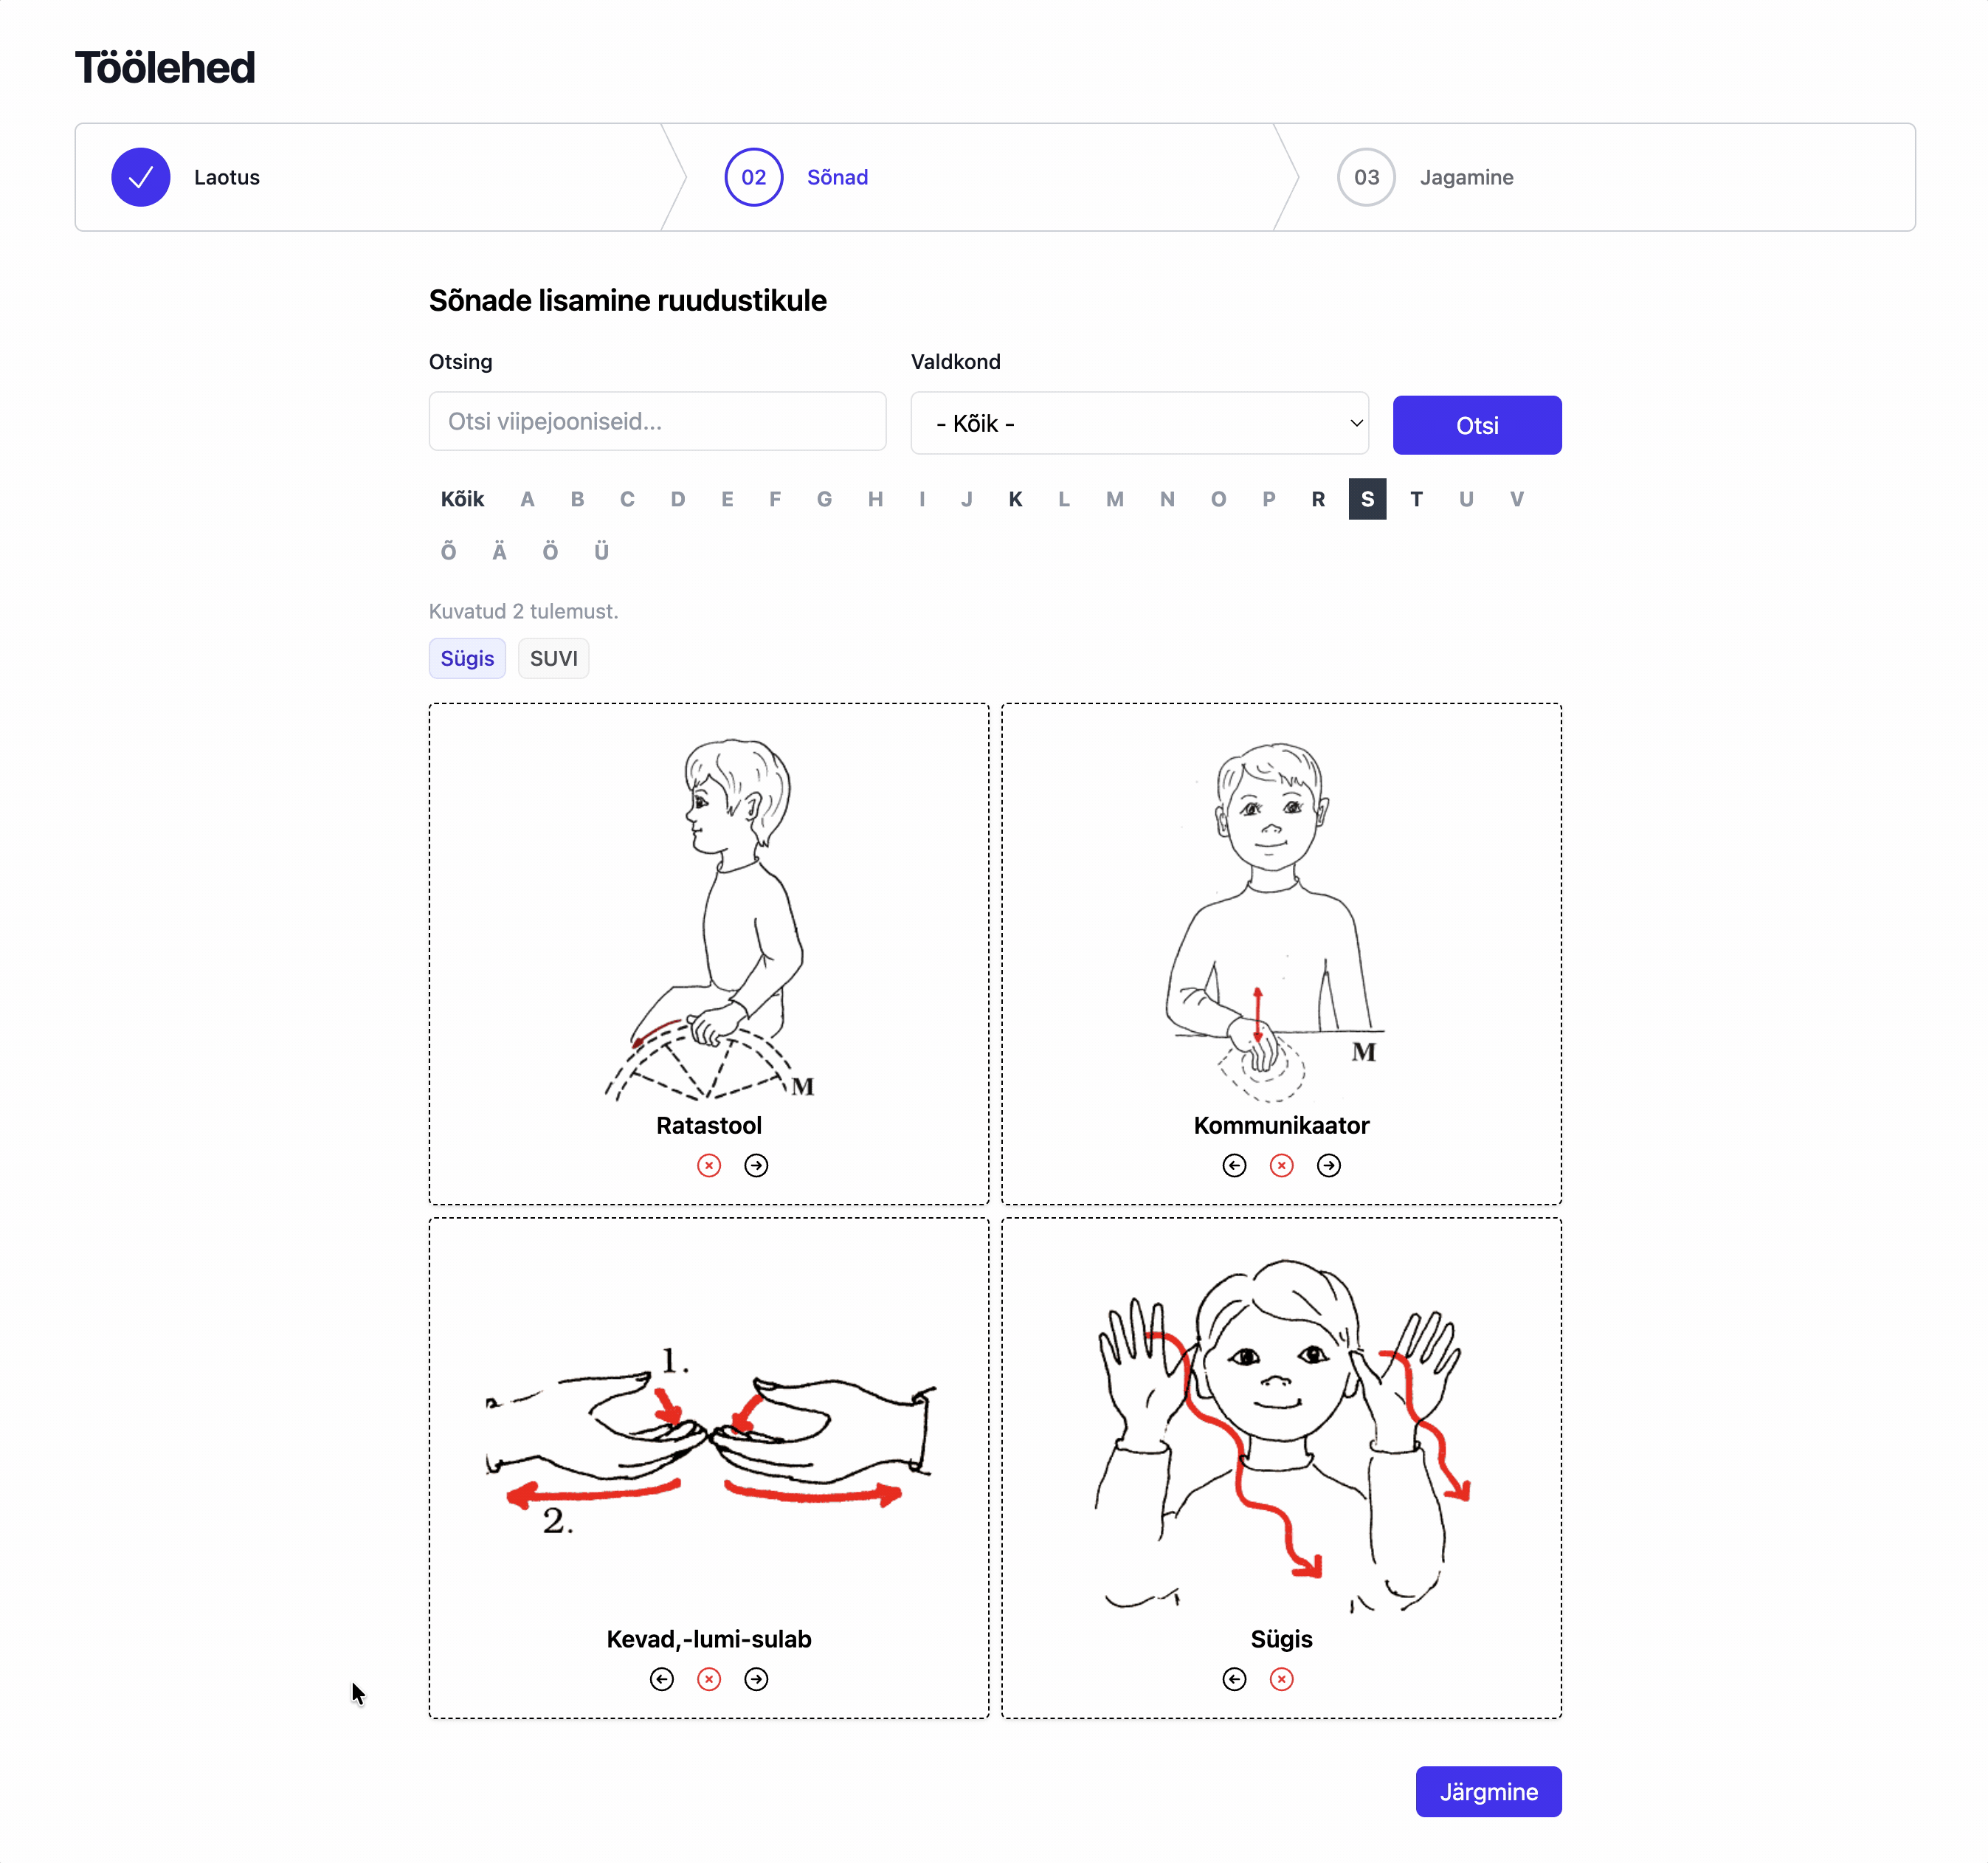
Task: Click the Järgmine button
Action: (x=1488, y=1791)
